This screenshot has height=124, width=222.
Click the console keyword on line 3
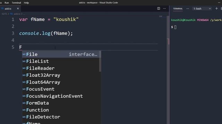[x=29, y=33]
